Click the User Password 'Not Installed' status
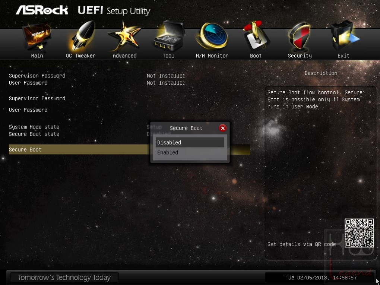The height and width of the screenshot is (285, 380). click(166, 83)
